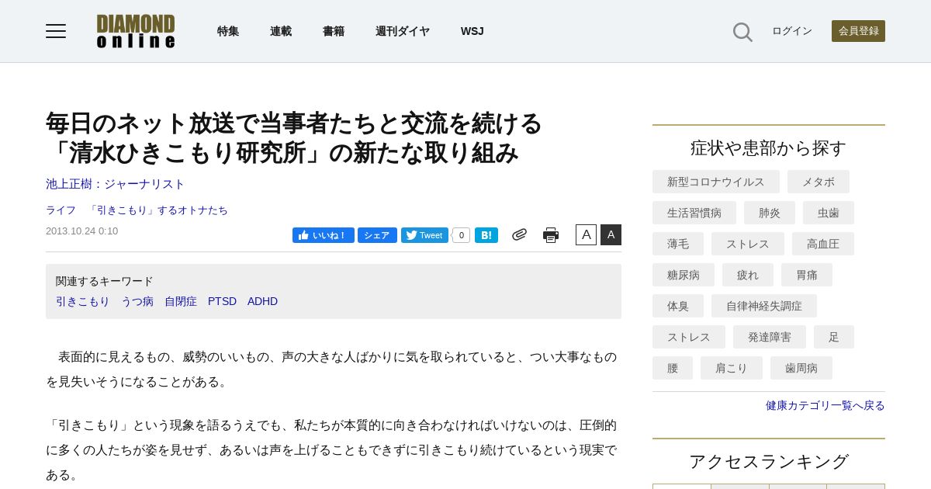The width and height of the screenshot is (931, 489).
Task: Select the 胃痛 tag
Action: 807,275
